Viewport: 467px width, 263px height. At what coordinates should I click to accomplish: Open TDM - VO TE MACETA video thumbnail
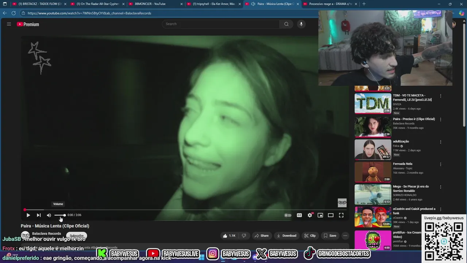(373, 104)
